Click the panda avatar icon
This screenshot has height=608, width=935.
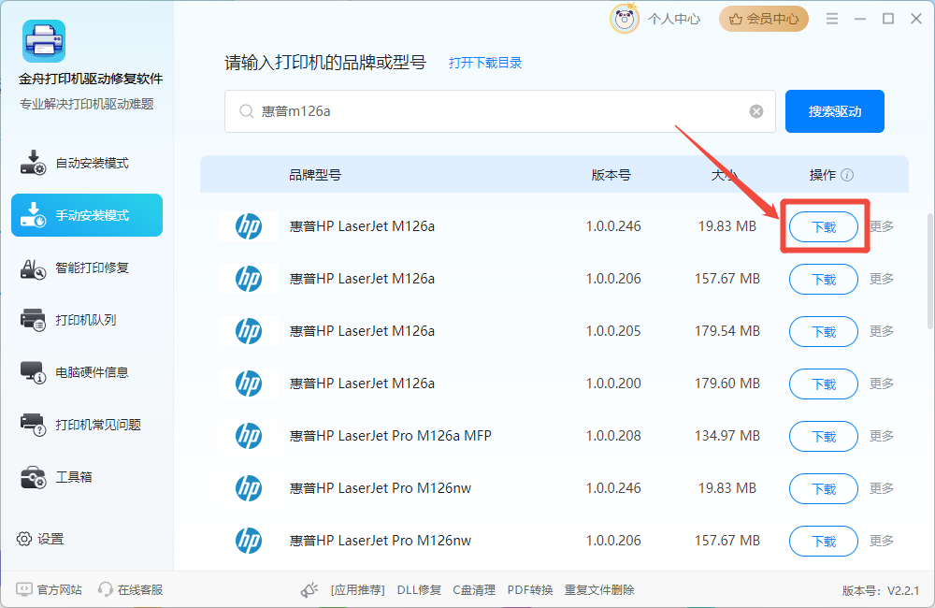point(624,19)
